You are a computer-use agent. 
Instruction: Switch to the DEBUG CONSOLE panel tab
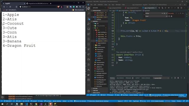point(146,78)
